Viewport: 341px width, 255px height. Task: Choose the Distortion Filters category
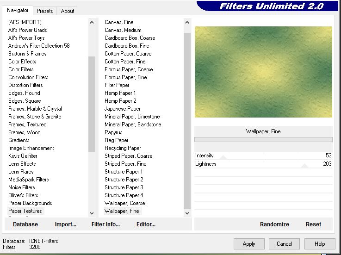(x=25, y=85)
